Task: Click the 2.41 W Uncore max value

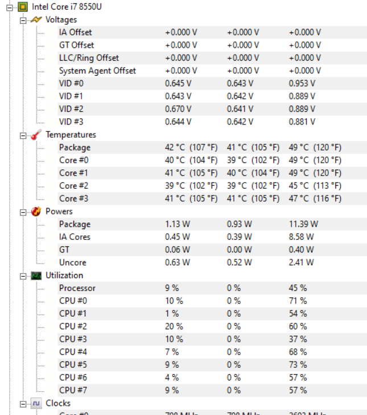Action: (x=302, y=263)
